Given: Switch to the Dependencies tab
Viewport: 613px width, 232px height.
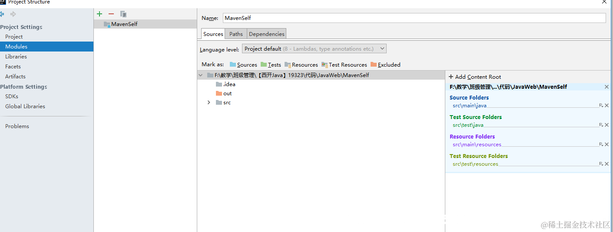Looking at the screenshot, I should pos(267,34).
